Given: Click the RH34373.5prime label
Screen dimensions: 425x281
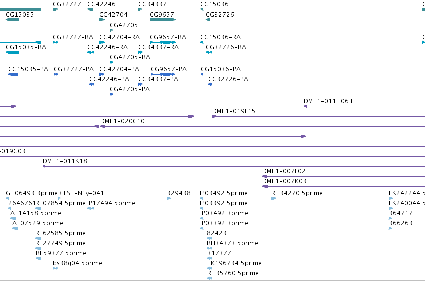Looking at the screenshot, I should pyautogui.click(x=232, y=243).
